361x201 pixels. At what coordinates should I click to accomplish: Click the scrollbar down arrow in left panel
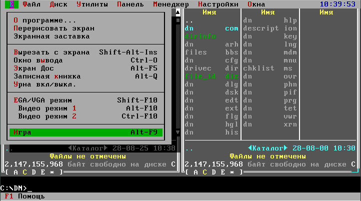[x=176, y=132]
